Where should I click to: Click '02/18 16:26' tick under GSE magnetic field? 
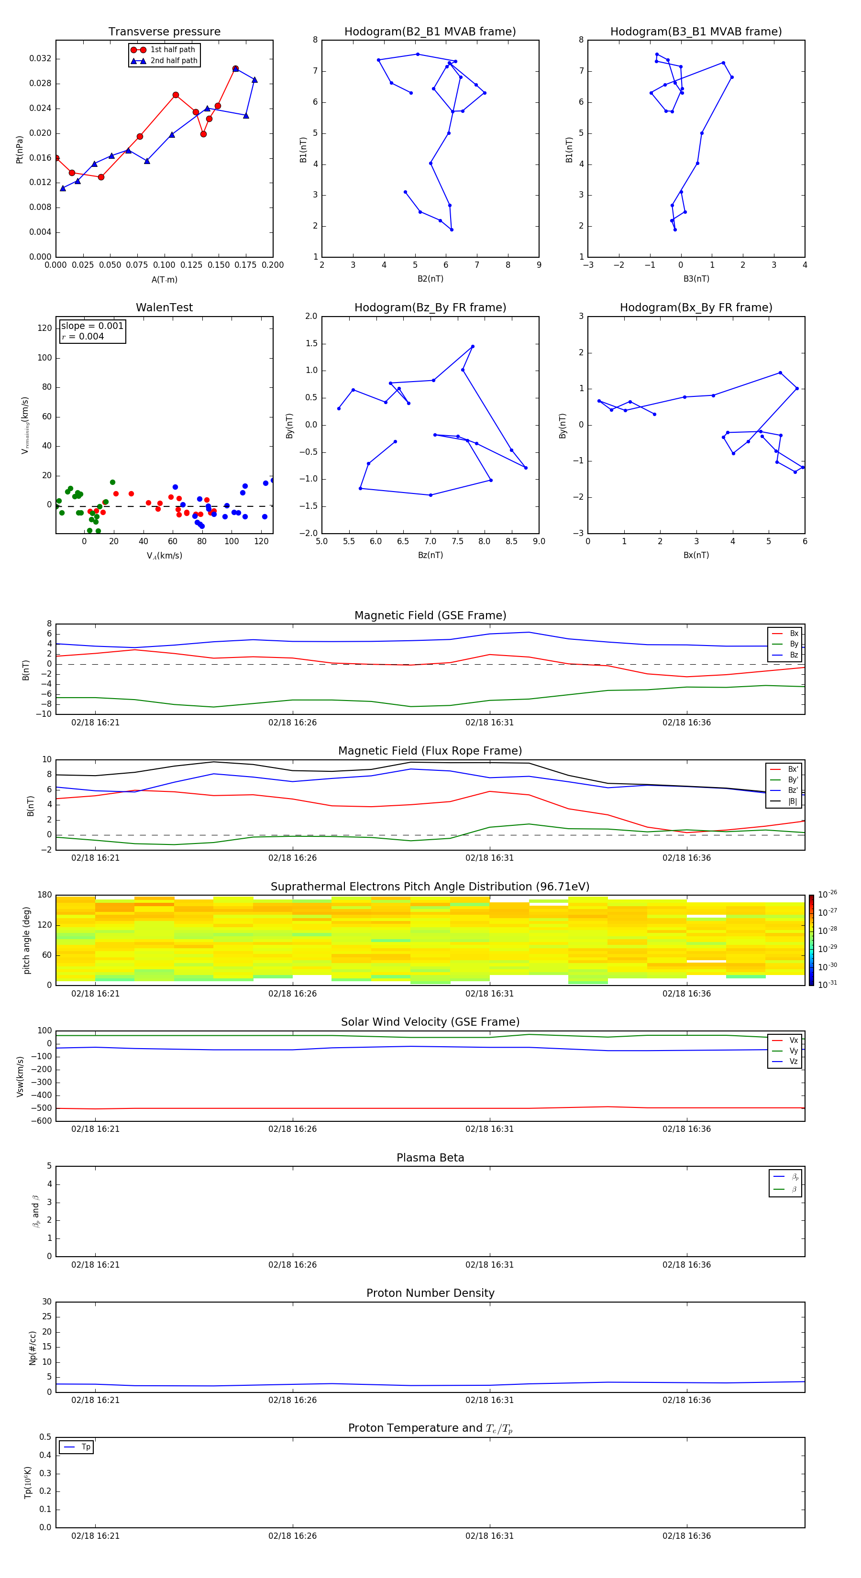coord(292,722)
